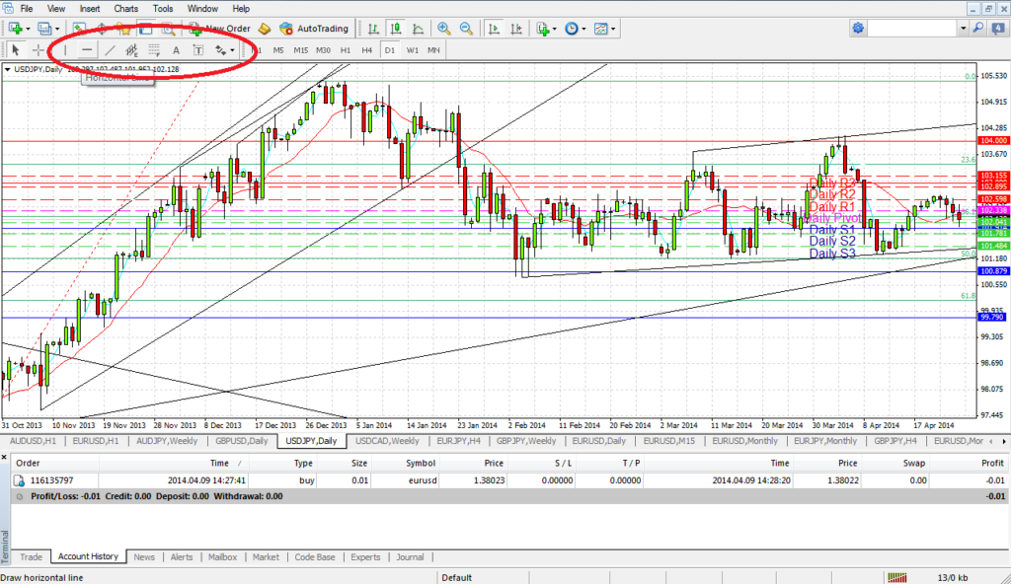Switch to the EURJPY,H4 chart tab
The height and width of the screenshot is (584, 1011).
click(458, 441)
